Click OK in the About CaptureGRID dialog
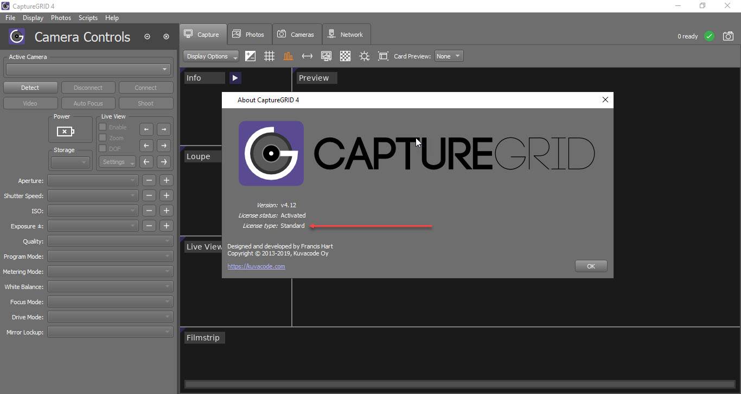The height and width of the screenshot is (394, 741). tap(591, 266)
